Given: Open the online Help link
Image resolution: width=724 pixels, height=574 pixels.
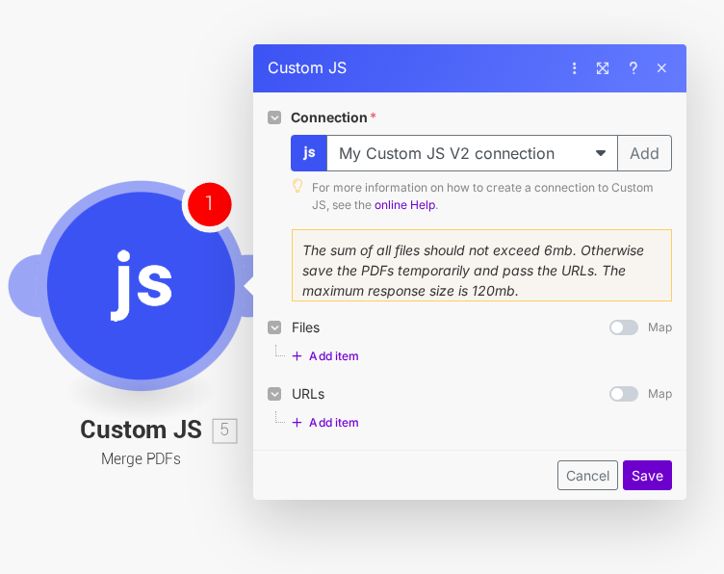Looking at the screenshot, I should click(x=405, y=205).
